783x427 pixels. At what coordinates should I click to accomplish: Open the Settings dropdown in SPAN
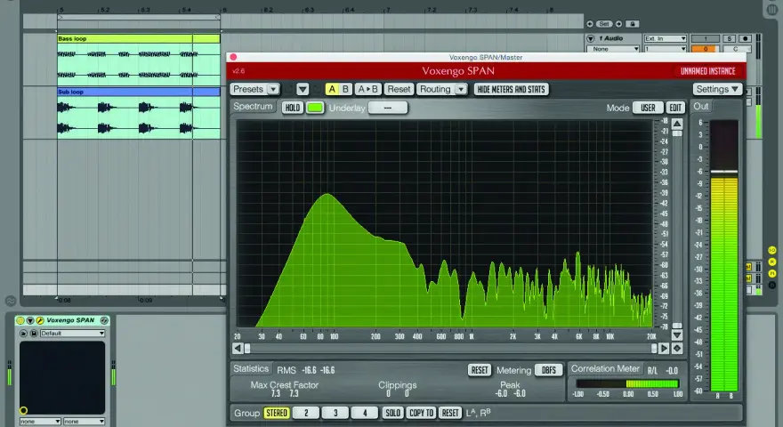pyautogui.click(x=717, y=89)
